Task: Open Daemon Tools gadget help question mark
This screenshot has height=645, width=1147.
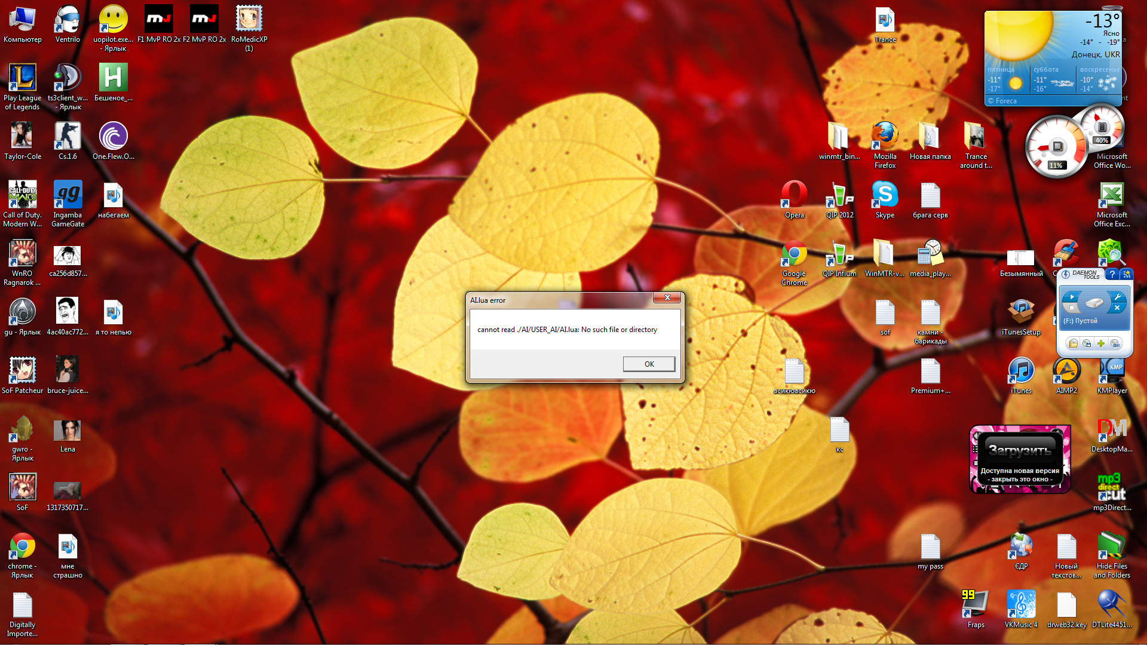Action: (1112, 274)
